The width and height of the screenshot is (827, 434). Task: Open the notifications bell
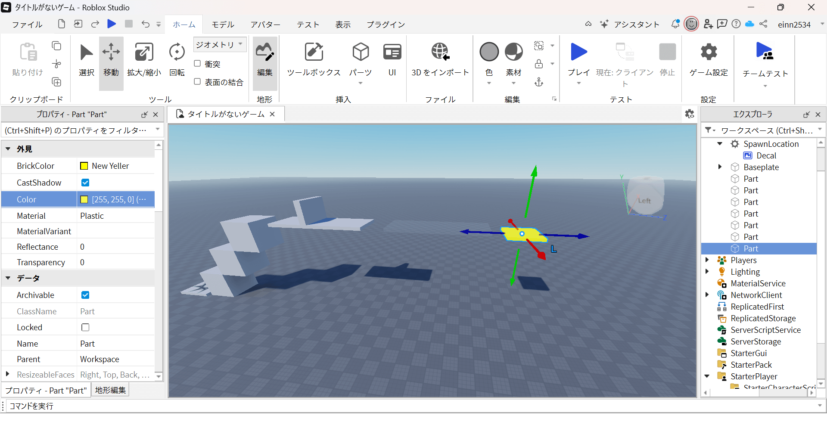pyautogui.click(x=675, y=24)
